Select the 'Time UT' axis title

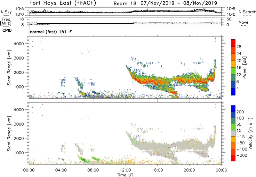(x=125, y=175)
